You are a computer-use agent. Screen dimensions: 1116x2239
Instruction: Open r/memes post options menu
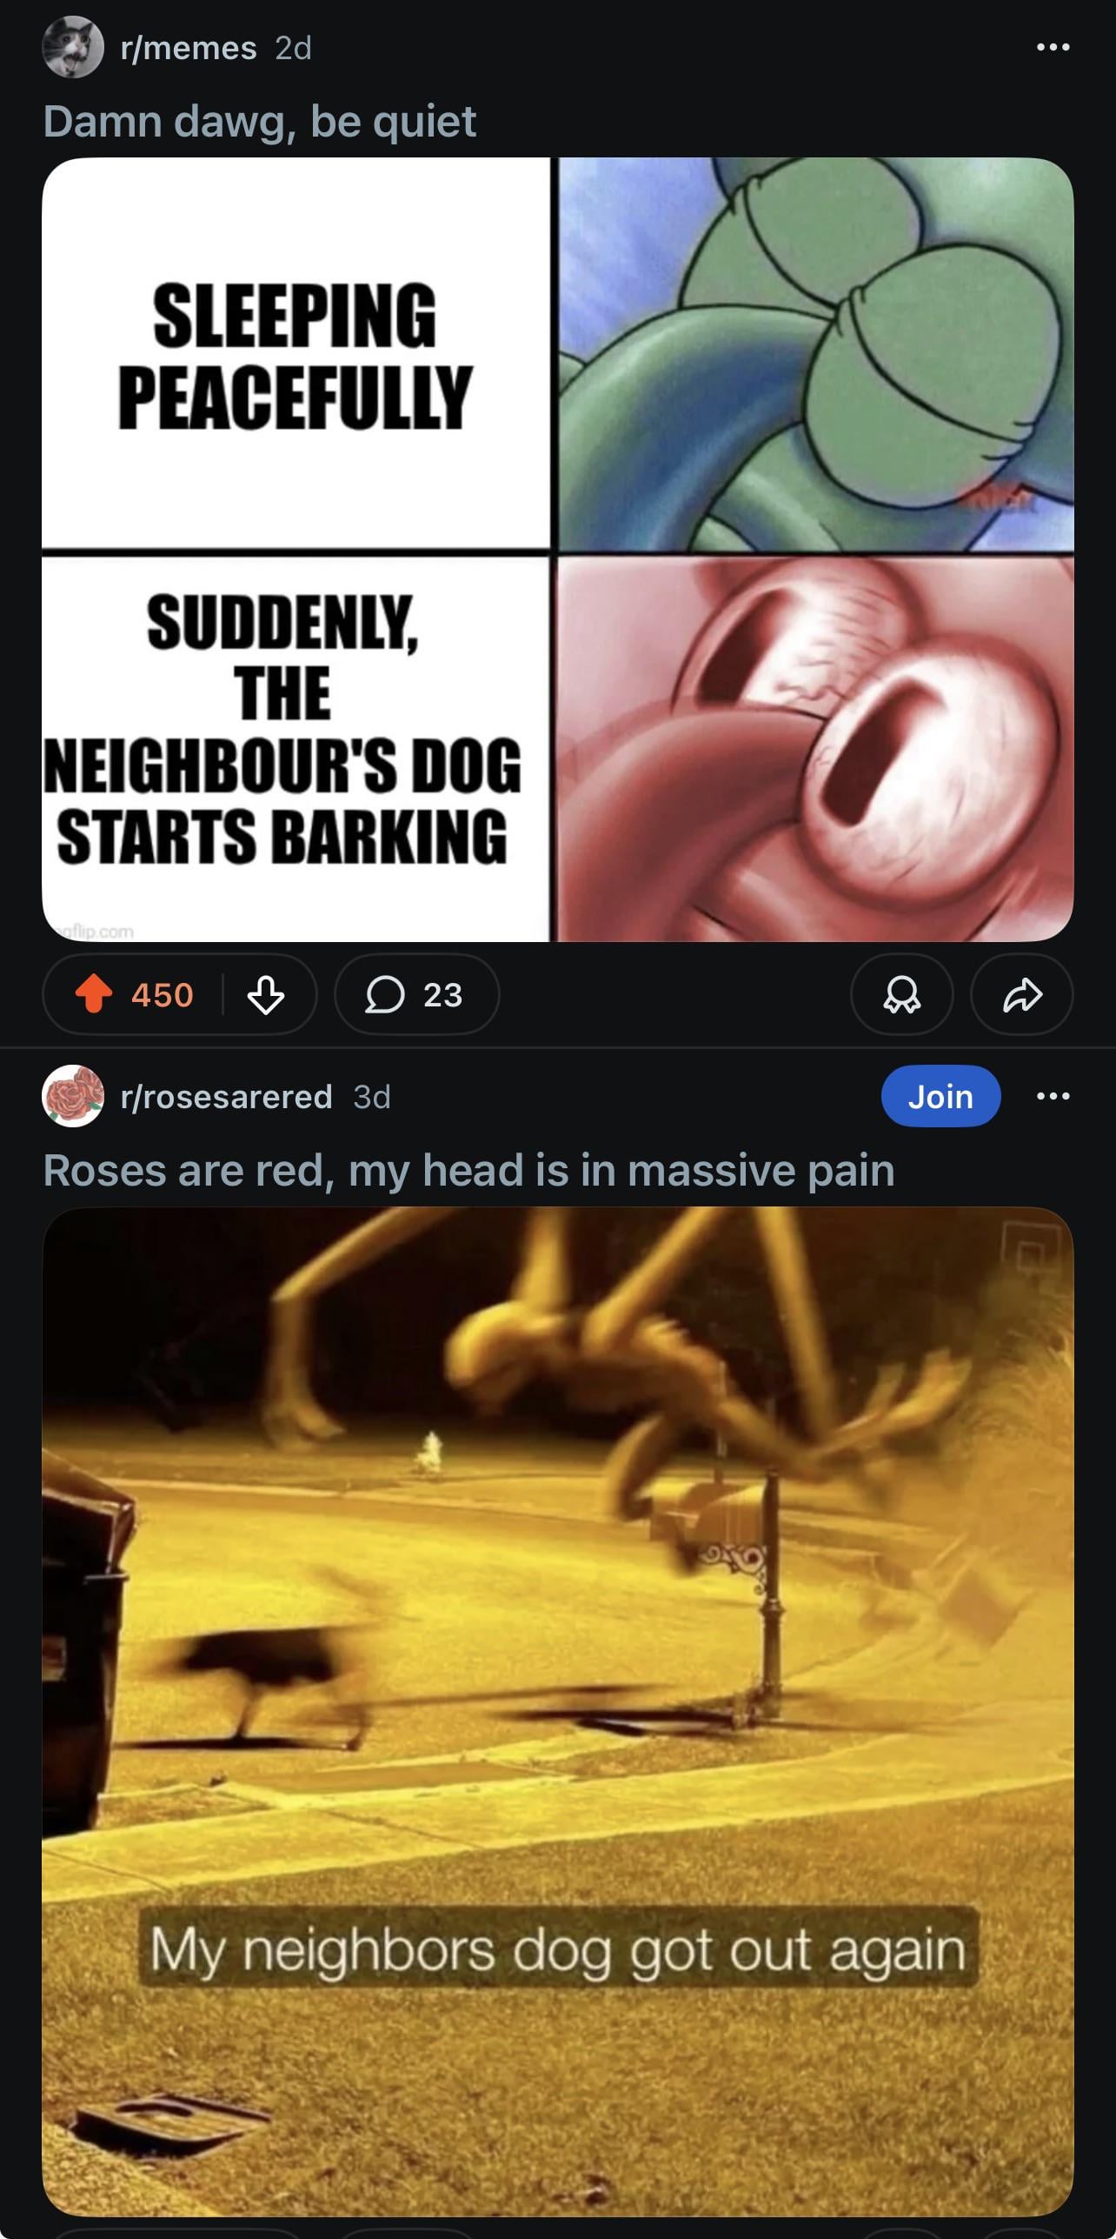click(1053, 47)
